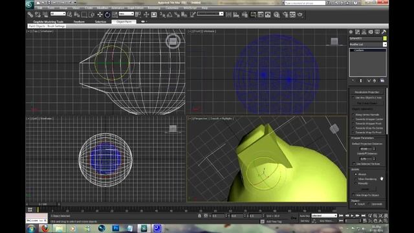Click the Bind to Space Warp tool
Screen dimensions: 414x233
tap(45, 14)
